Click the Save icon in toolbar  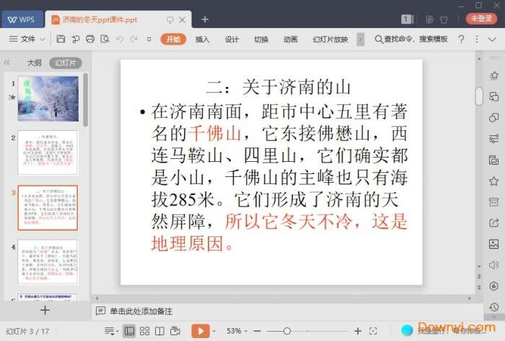click(61, 39)
